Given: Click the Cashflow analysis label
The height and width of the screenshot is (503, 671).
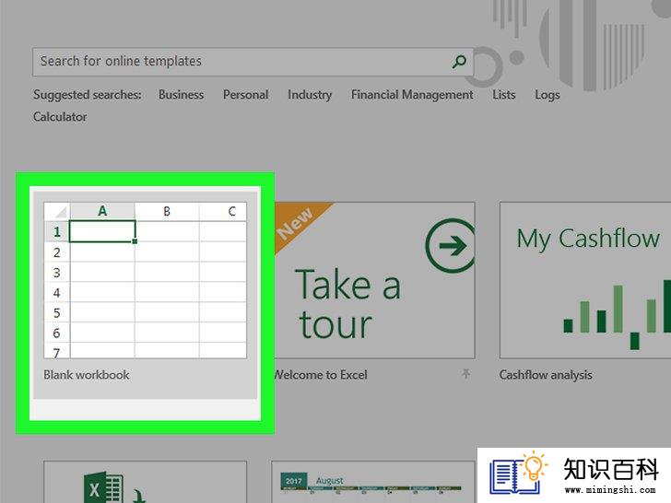Looking at the screenshot, I should coord(546,375).
